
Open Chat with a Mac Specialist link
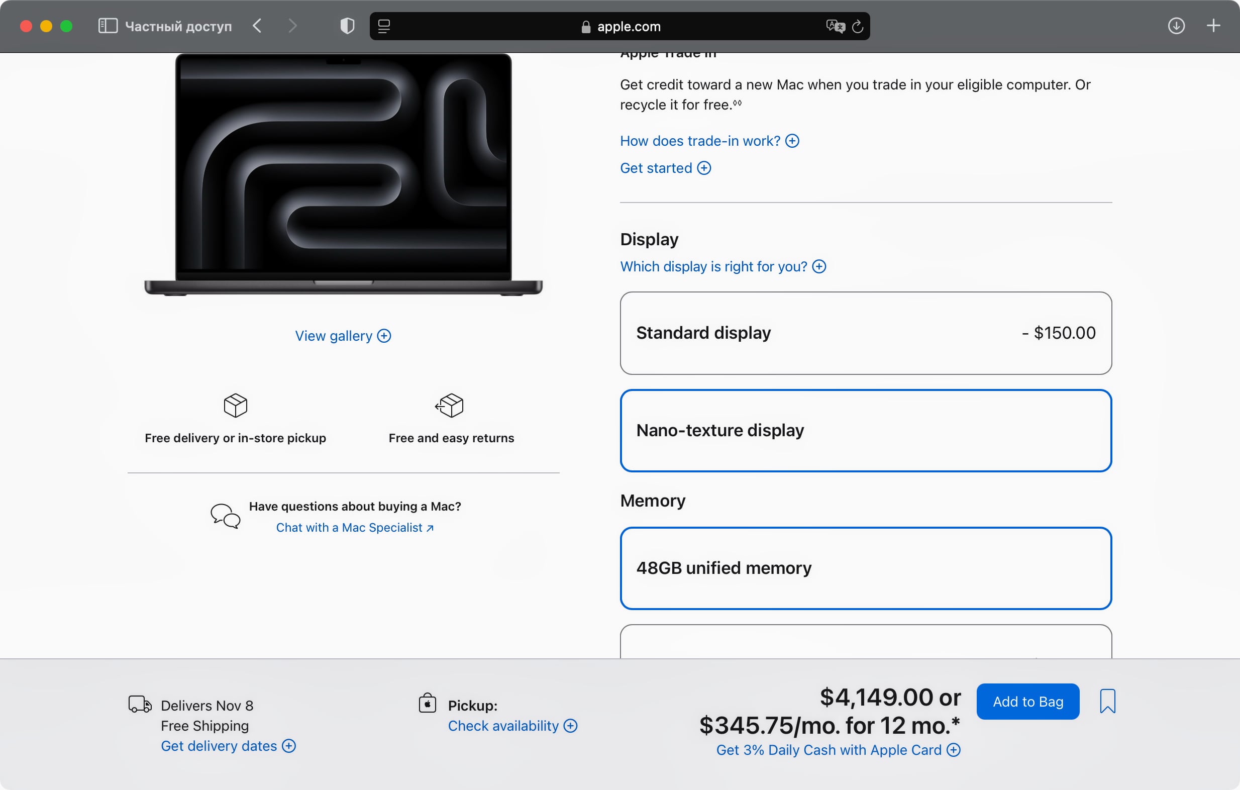355,527
